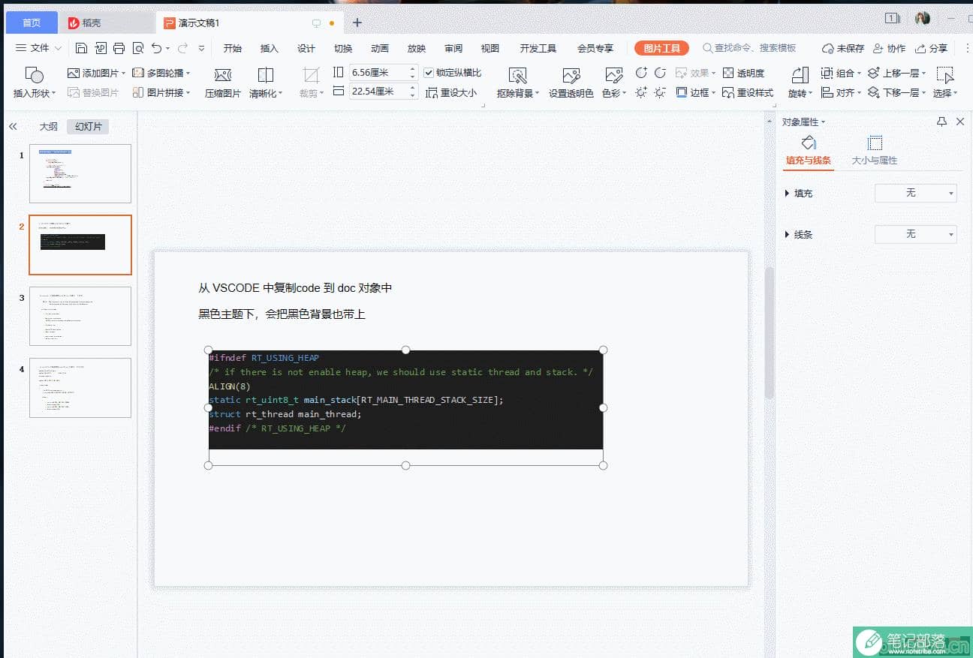Open the Insert (插入) ribbon tab

tap(270, 48)
